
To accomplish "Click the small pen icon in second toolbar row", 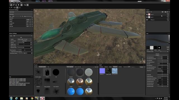I will (11, 7).
